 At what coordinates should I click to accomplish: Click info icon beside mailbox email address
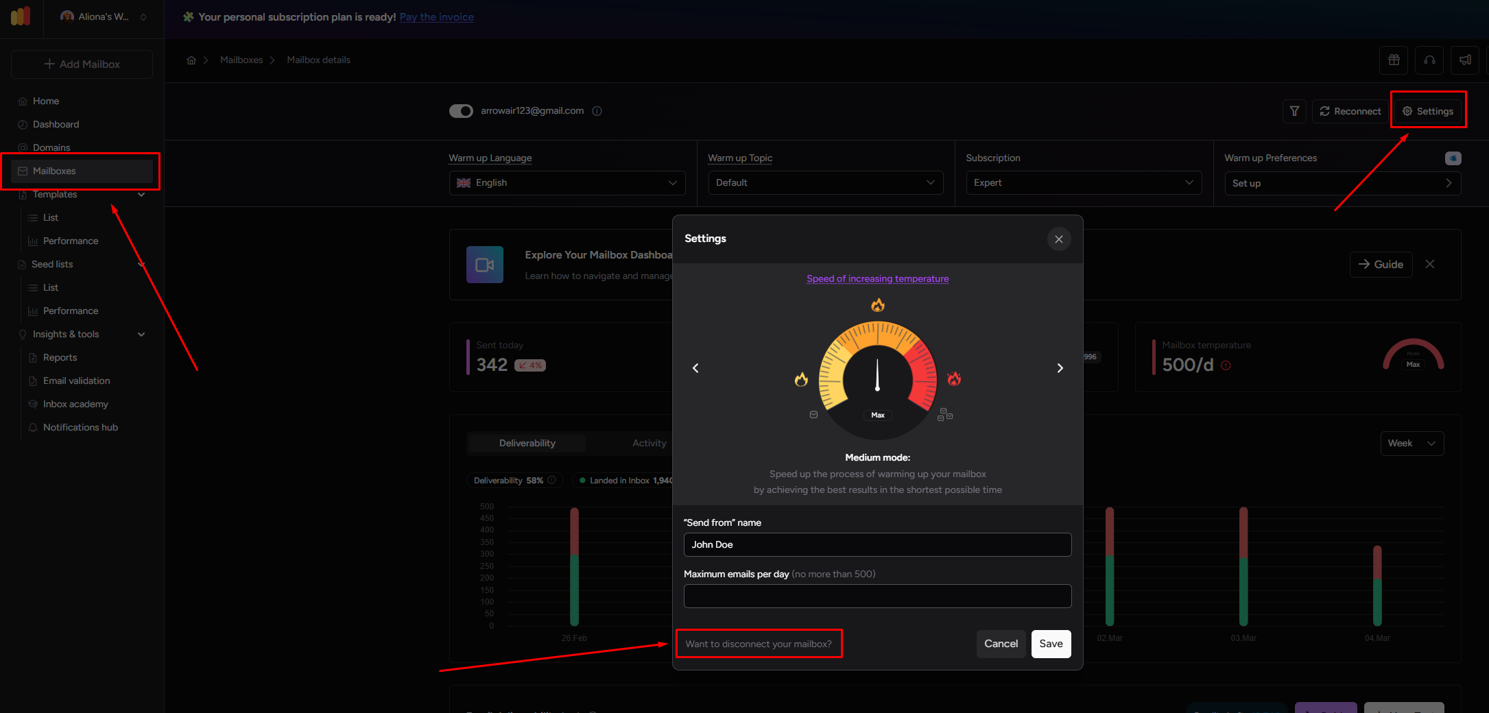point(597,111)
